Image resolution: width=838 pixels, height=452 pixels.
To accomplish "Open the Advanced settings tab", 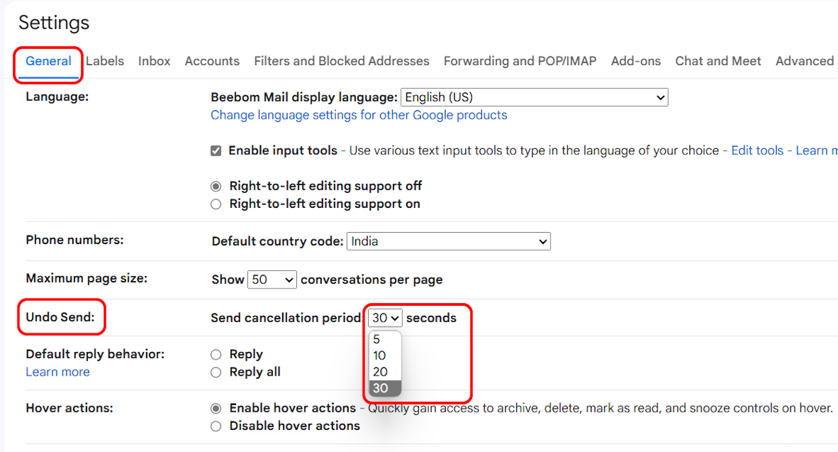I will [804, 61].
